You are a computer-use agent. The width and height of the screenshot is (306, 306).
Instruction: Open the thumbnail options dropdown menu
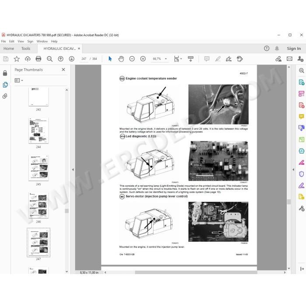[19, 80]
